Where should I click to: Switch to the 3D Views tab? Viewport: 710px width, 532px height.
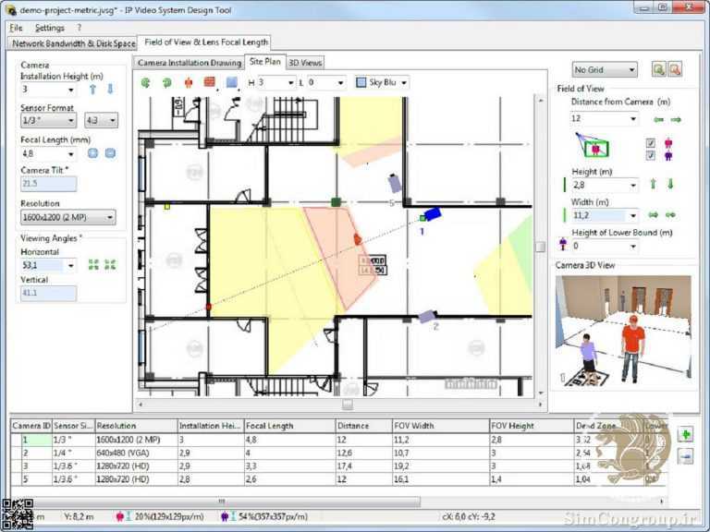(305, 63)
